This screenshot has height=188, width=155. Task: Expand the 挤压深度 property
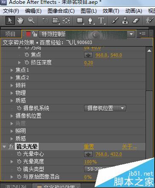(x=20, y=62)
